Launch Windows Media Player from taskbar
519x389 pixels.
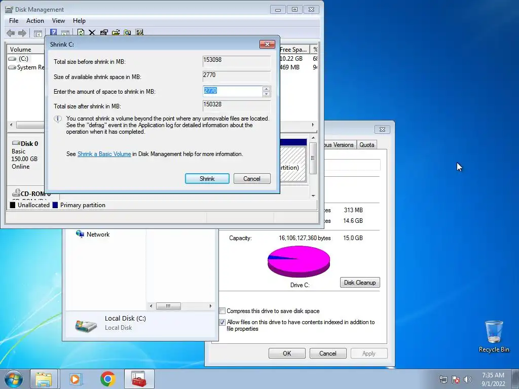point(75,379)
